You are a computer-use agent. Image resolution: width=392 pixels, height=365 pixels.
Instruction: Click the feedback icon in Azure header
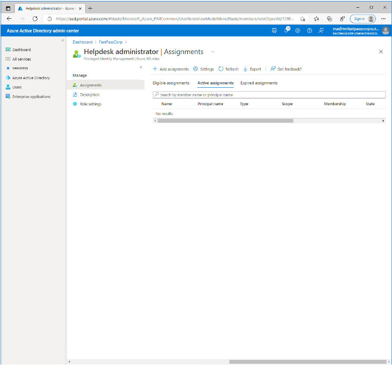click(321, 31)
